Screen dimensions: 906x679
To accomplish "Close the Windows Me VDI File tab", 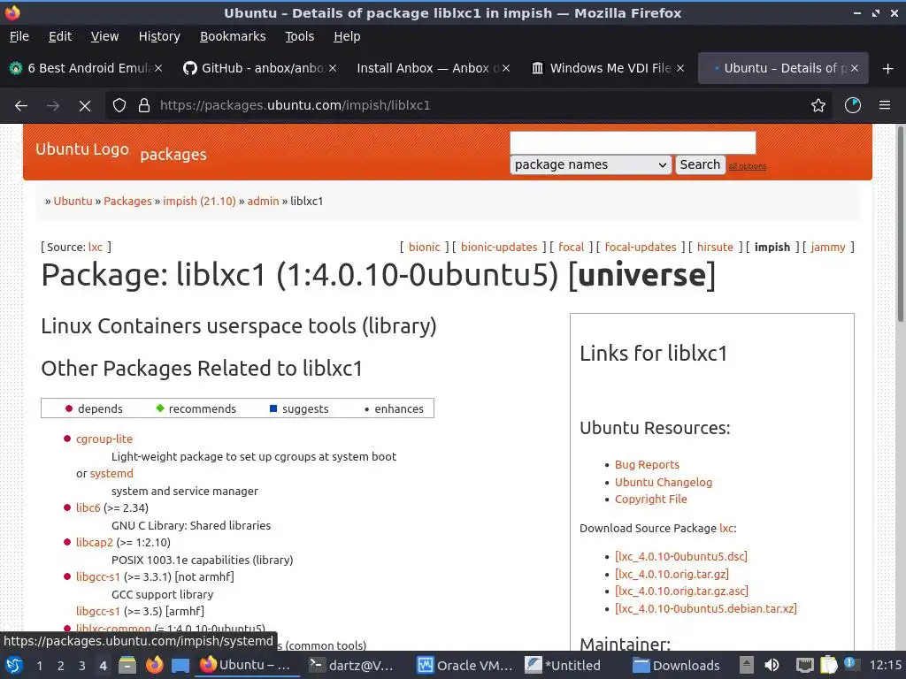I will [680, 68].
